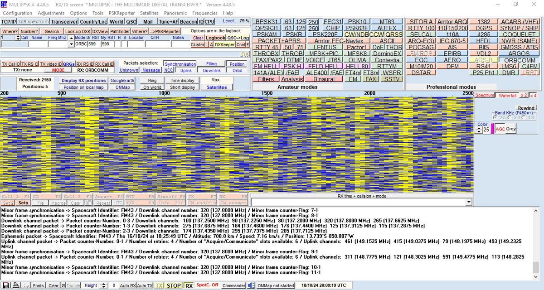Switch to the Spectrum tab
This screenshot has height=290, width=544.
[x=485, y=95]
